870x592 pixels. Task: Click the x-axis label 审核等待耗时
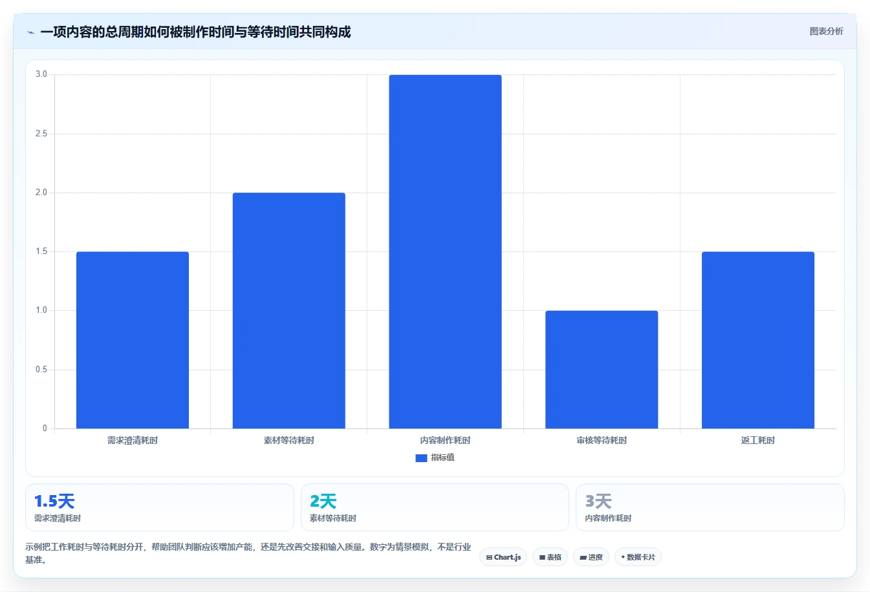coord(602,440)
